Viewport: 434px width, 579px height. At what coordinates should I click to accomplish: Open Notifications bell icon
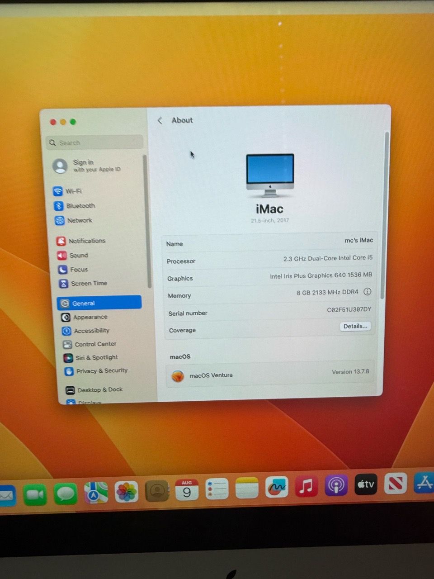(x=61, y=241)
